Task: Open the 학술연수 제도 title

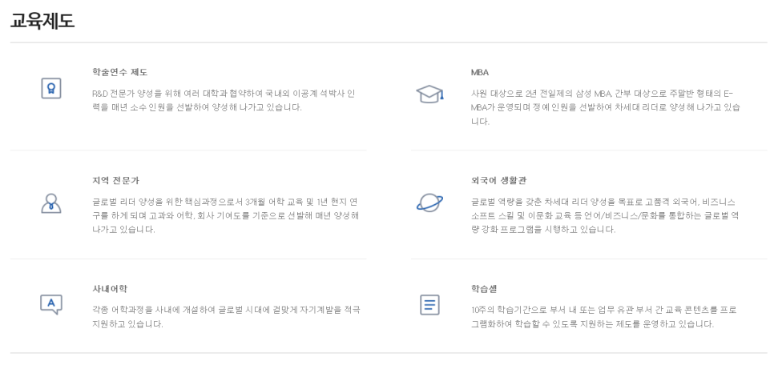Action: (x=119, y=72)
